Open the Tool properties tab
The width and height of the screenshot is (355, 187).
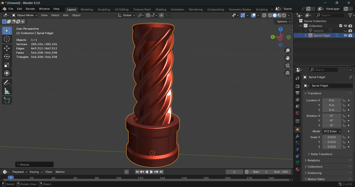(297, 78)
